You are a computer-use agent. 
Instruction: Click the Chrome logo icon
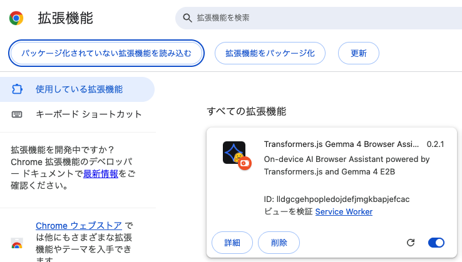[x=16, y=18]
